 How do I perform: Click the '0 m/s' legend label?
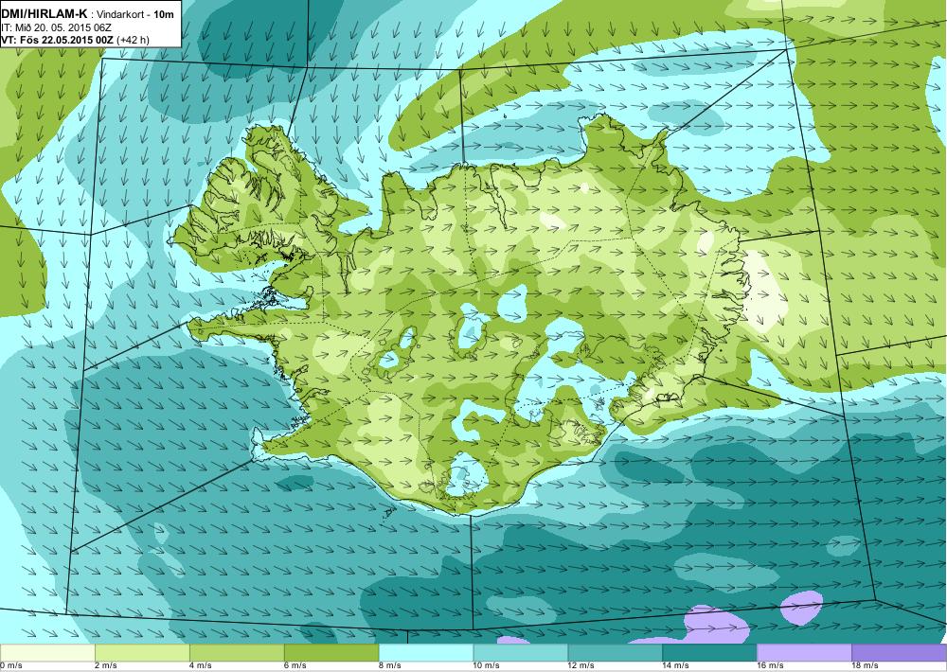click(10, 666)
